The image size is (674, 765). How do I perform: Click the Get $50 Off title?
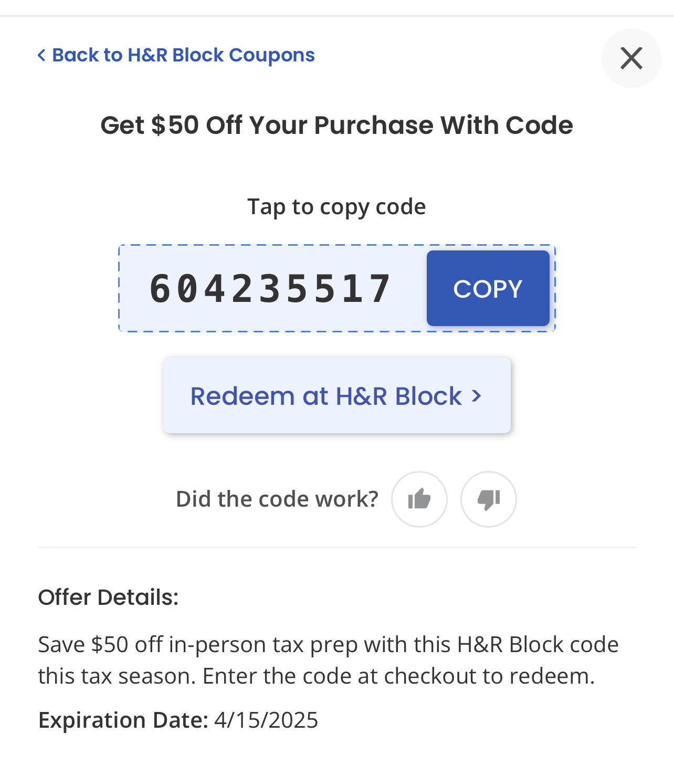pos(336,125)
